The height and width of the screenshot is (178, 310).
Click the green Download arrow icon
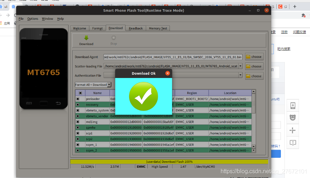86,38
